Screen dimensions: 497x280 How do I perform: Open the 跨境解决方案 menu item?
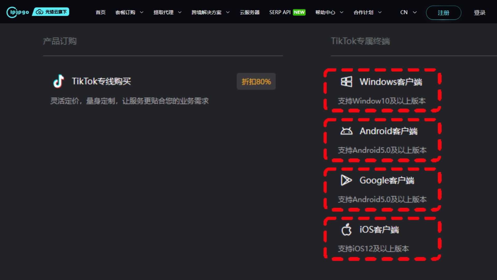pos(206,12)
